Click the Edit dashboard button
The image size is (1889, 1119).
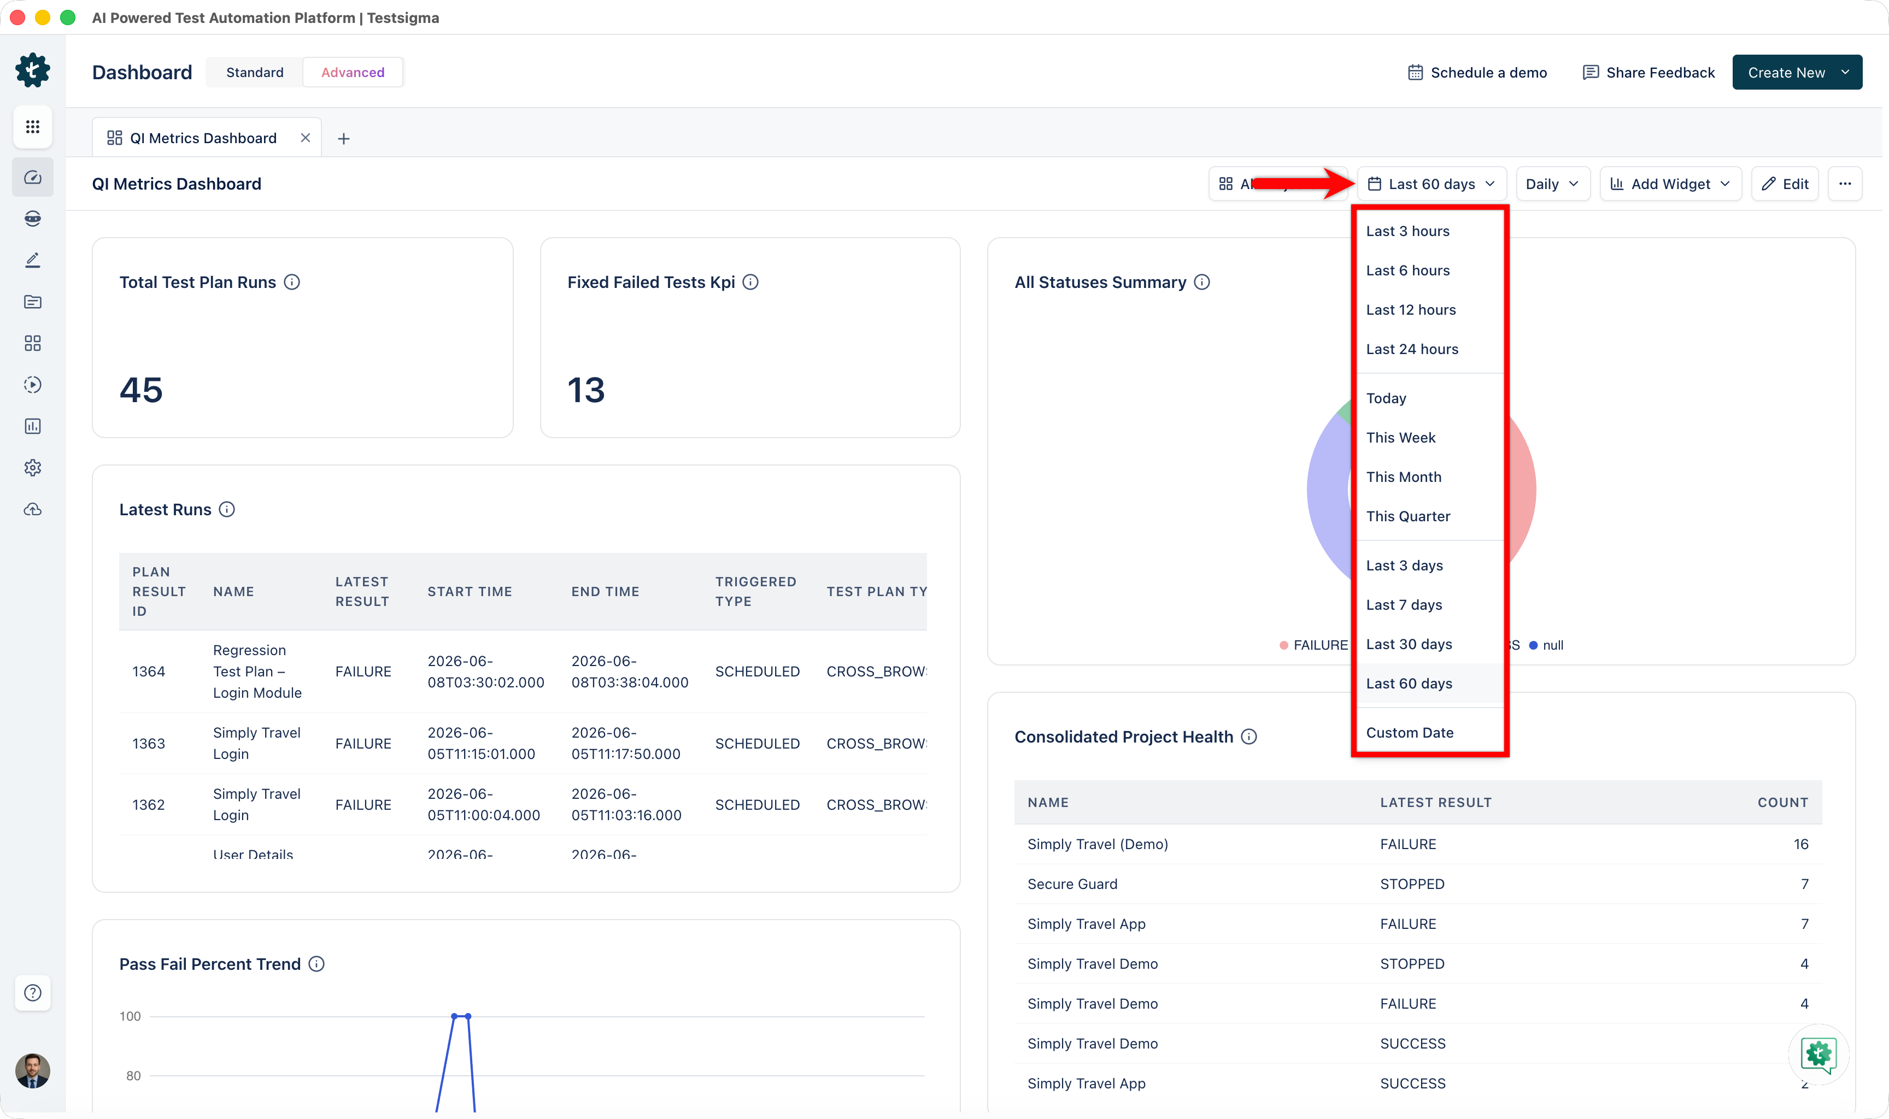[1785, 184]
